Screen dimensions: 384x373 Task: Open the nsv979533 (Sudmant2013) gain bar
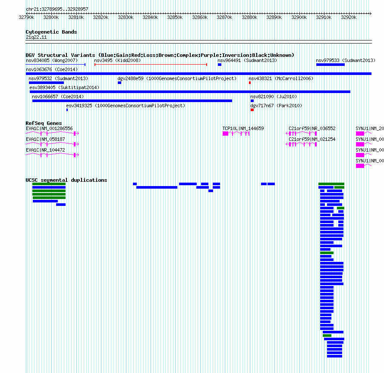tap(330, 65)
